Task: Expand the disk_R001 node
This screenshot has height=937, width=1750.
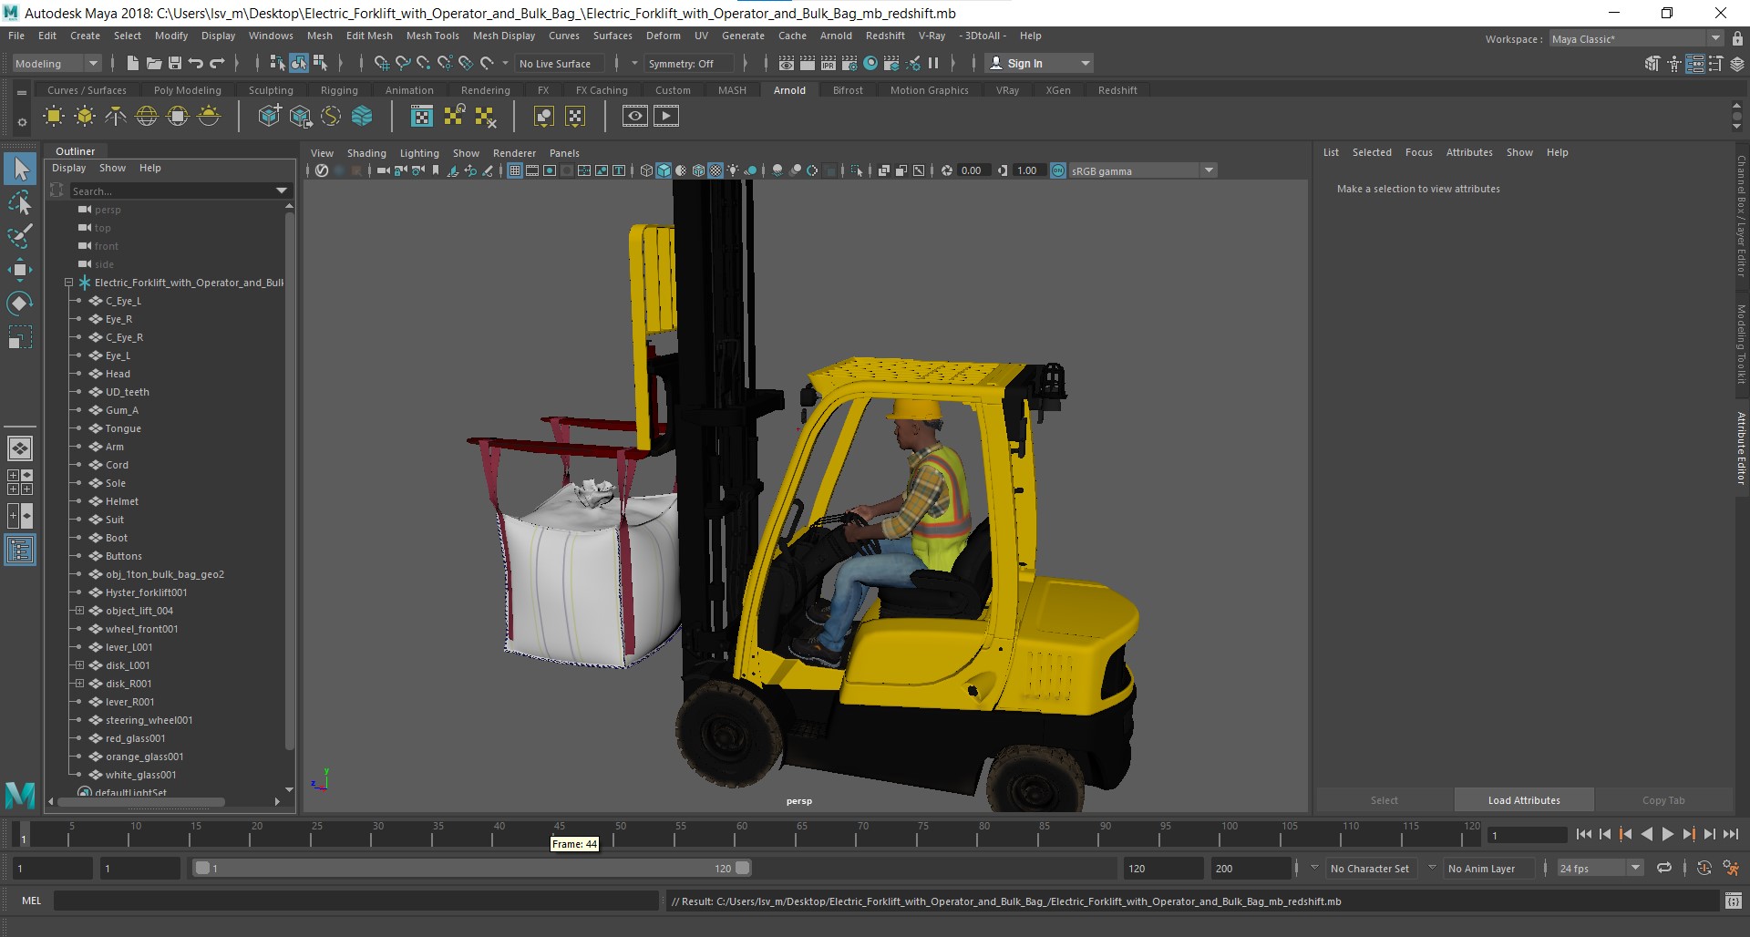Action: [x=79, y=684]
